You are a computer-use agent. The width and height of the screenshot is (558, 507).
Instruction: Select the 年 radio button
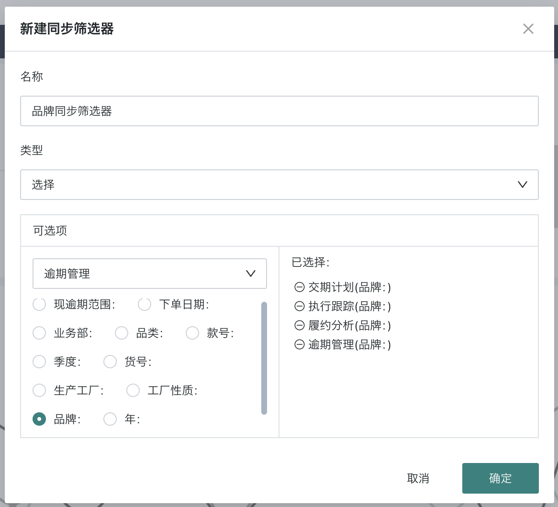tap(110, 419)
